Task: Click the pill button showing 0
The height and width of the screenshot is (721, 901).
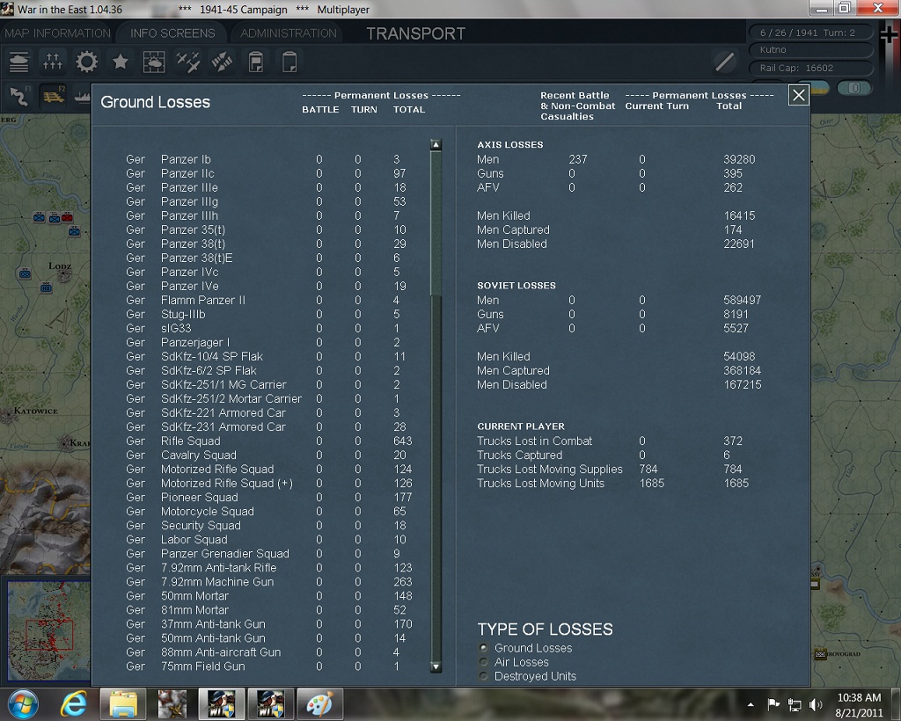Action: tap(854, 88)
